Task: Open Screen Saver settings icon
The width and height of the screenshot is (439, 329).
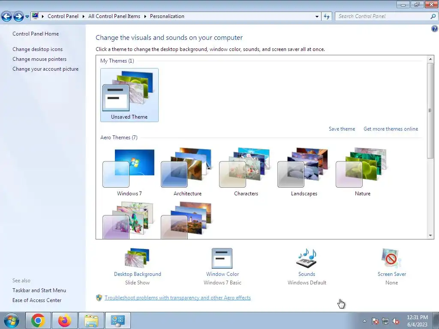Action: (x=391, y=258)
